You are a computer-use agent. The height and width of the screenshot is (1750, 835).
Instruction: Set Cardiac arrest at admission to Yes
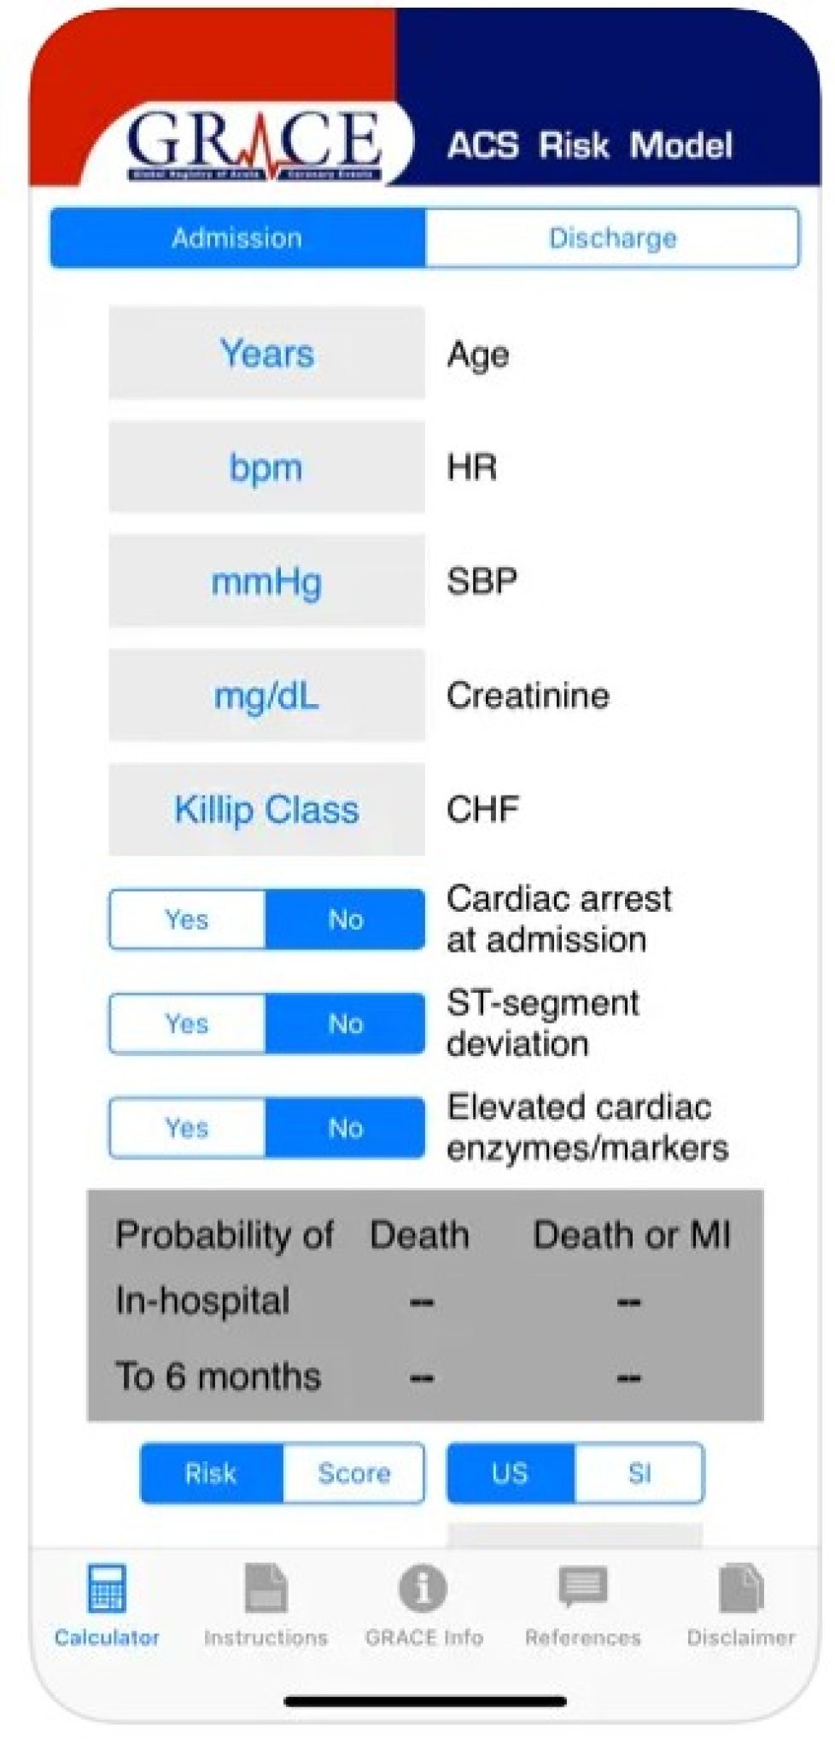[185, 920]
